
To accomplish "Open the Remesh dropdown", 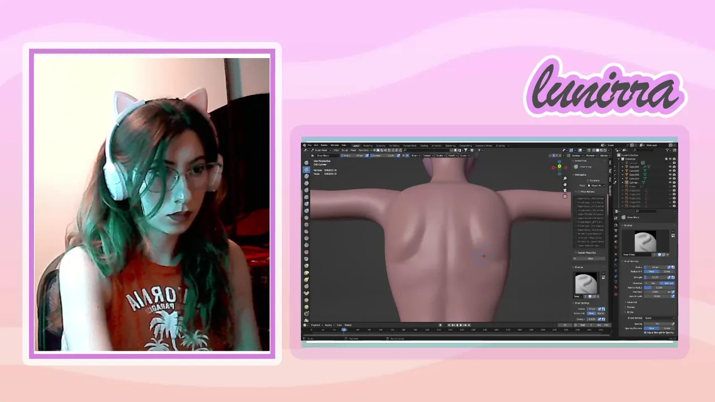I will [x=592, y=155].
